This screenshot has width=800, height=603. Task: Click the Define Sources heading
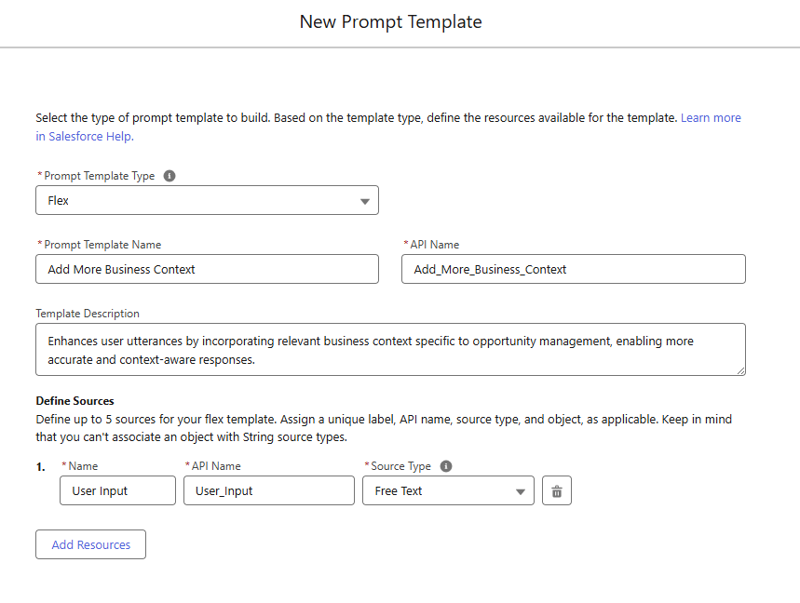[x=75, y=401]
